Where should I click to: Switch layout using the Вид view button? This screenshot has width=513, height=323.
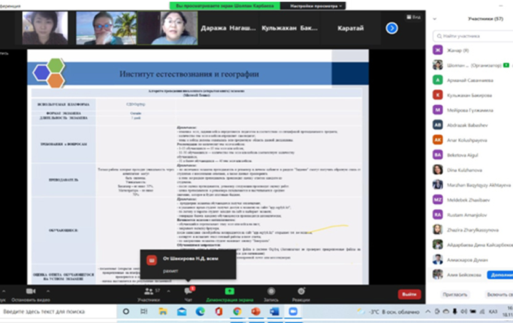coord(416,17)
